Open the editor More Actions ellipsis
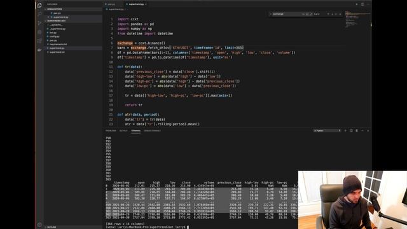Viewport: 407px width, 229px height. pyautogui.click(x=368, y=4)
